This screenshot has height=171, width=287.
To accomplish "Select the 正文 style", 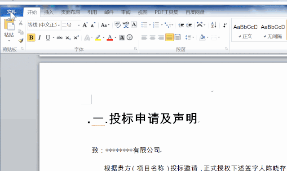I will coord(245,30).
